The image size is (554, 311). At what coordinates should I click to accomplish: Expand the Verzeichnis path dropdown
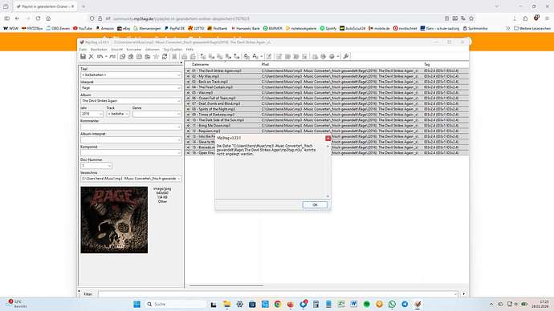[179, 179]
